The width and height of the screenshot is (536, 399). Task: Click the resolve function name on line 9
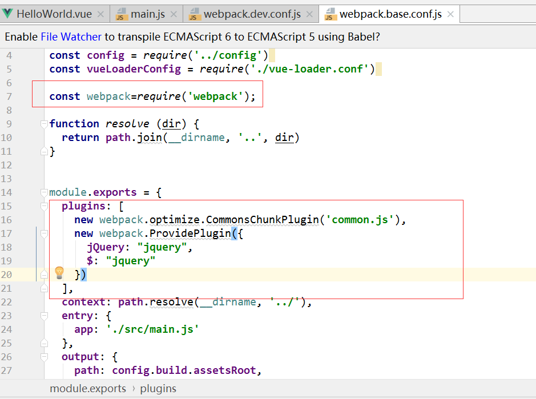tap(127, 124)
